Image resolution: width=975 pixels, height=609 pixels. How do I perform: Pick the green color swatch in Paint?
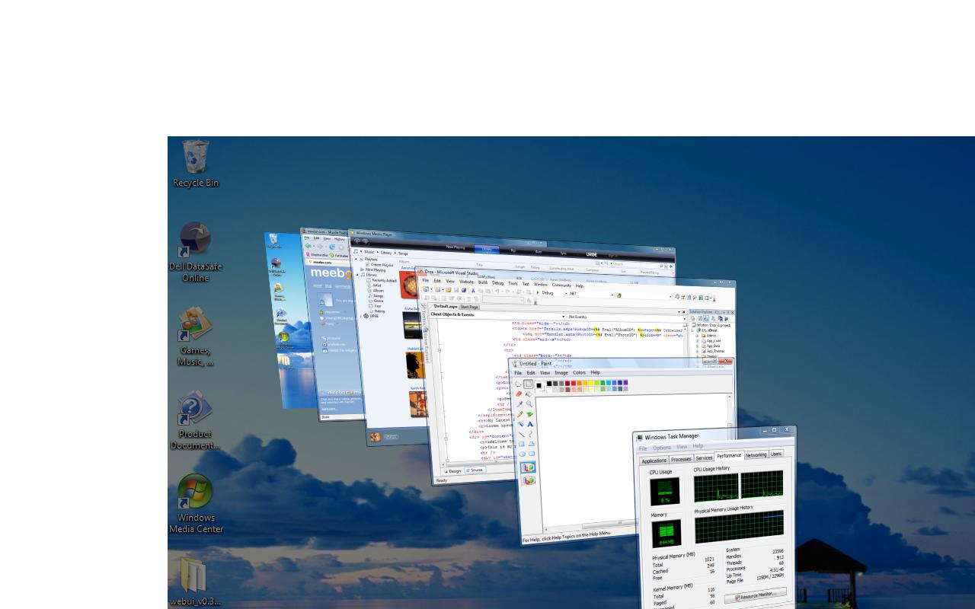coord(603,383)
